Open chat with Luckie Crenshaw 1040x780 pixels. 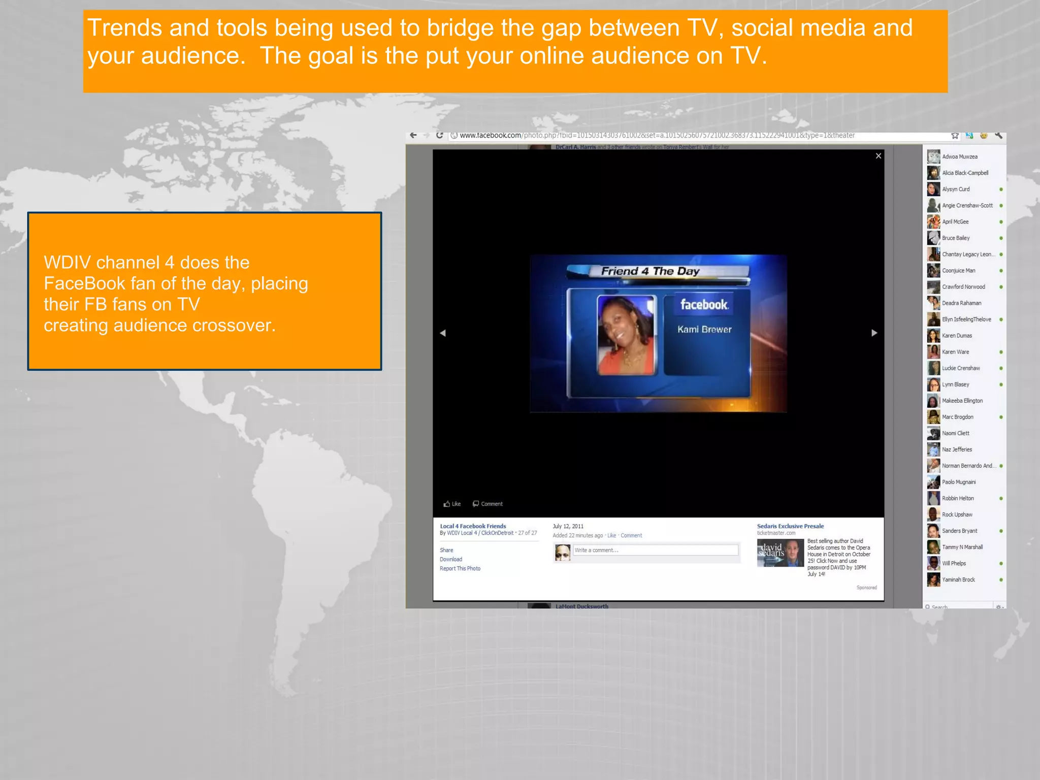click(x=964, y=368)
